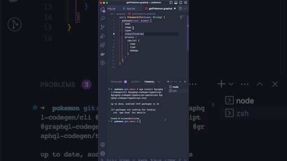Image resolution: width=287 pixels, height=161 pixels.
Task: Click Prettier status bar item
Action: pyautogui.click(x=170, y=160)
